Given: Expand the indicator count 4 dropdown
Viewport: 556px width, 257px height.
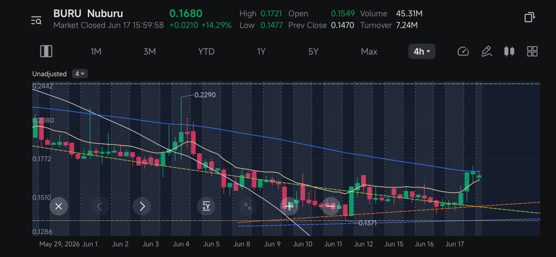Looking at the screenshot, I should click(x=80, y=74).
